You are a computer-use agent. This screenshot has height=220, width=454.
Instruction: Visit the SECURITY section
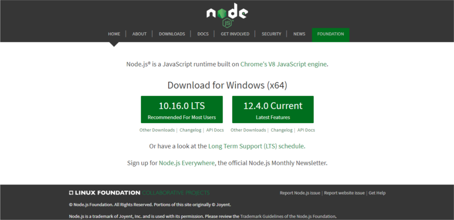[x=271, y=34]
